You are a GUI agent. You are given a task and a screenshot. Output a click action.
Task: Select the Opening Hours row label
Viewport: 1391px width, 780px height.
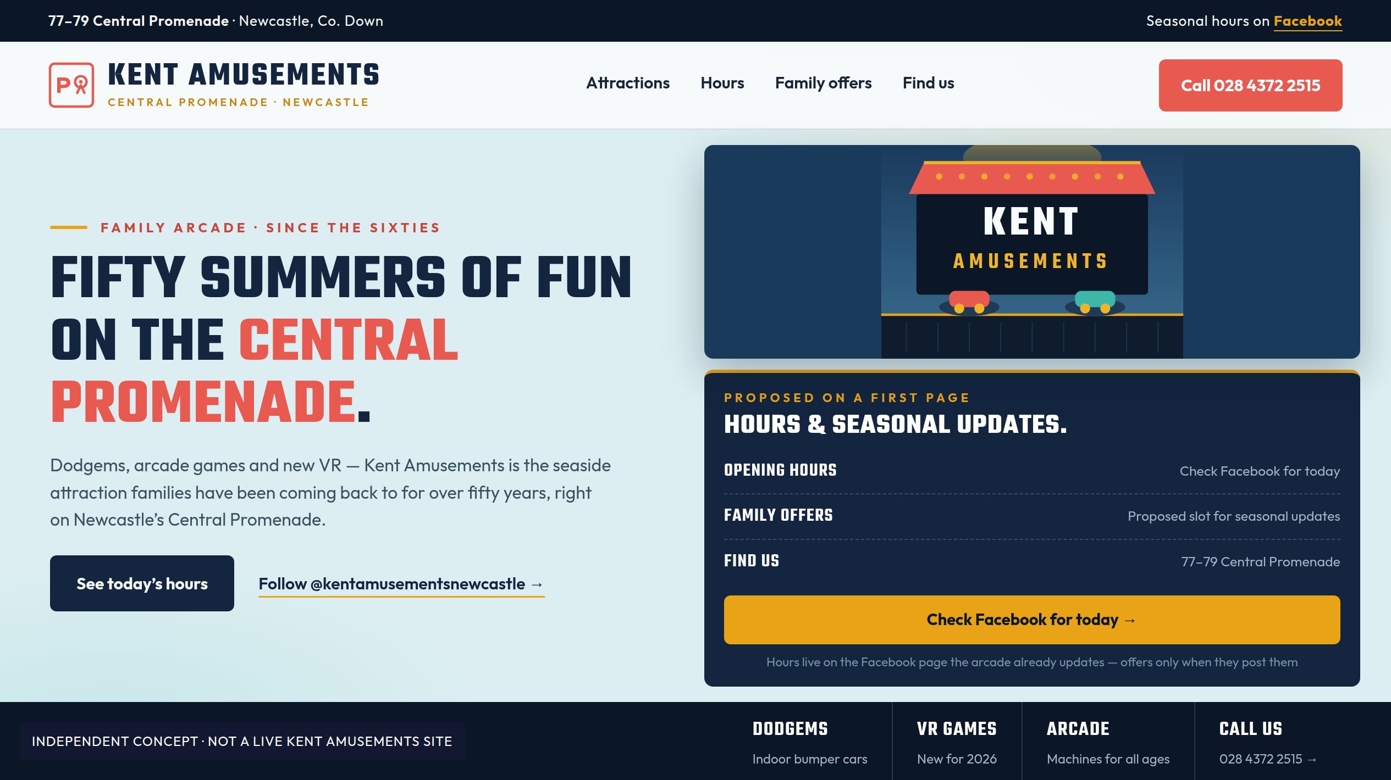[780, 470]
